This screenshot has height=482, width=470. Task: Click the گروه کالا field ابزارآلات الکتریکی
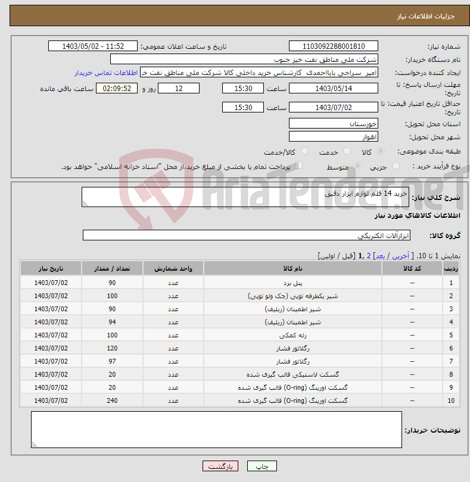coord(246,235)
